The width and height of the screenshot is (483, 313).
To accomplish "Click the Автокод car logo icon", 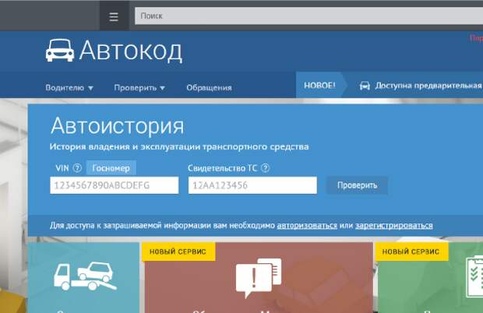I will [x=60, y=51].
